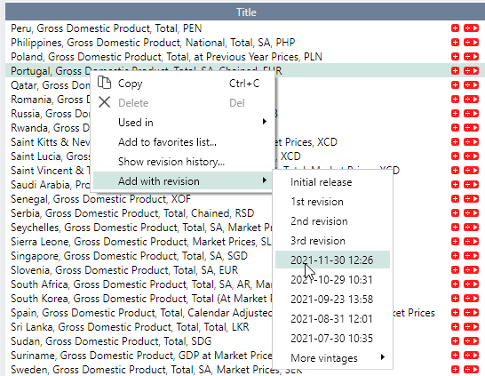Open Show revision history...

171,162
